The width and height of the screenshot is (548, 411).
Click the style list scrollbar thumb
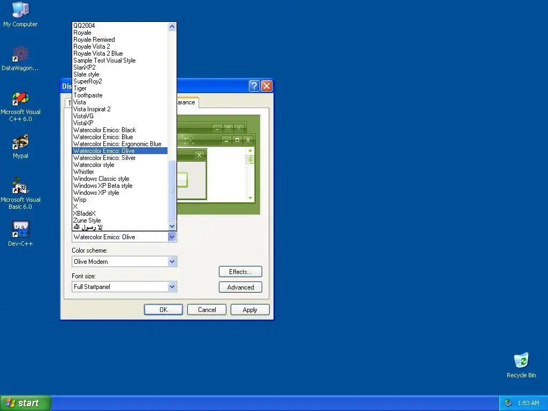pyautogui.click(x=172, y=191)
